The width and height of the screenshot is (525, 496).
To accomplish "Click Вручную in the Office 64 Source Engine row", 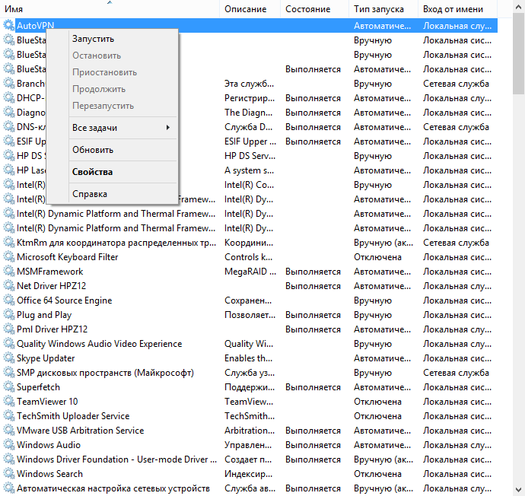I will click(x=373, y=300).
